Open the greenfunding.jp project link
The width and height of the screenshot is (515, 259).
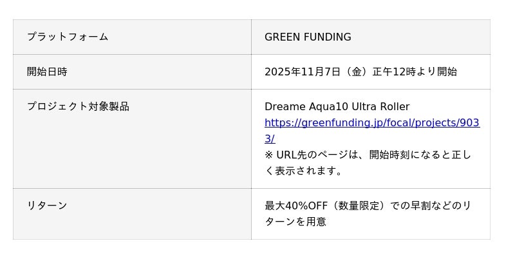371,122
